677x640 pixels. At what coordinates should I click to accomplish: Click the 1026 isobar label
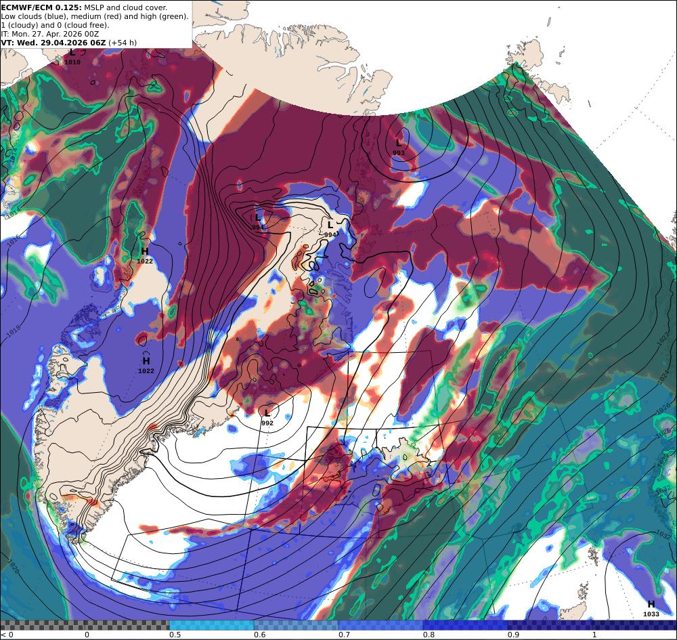[663, 409]
